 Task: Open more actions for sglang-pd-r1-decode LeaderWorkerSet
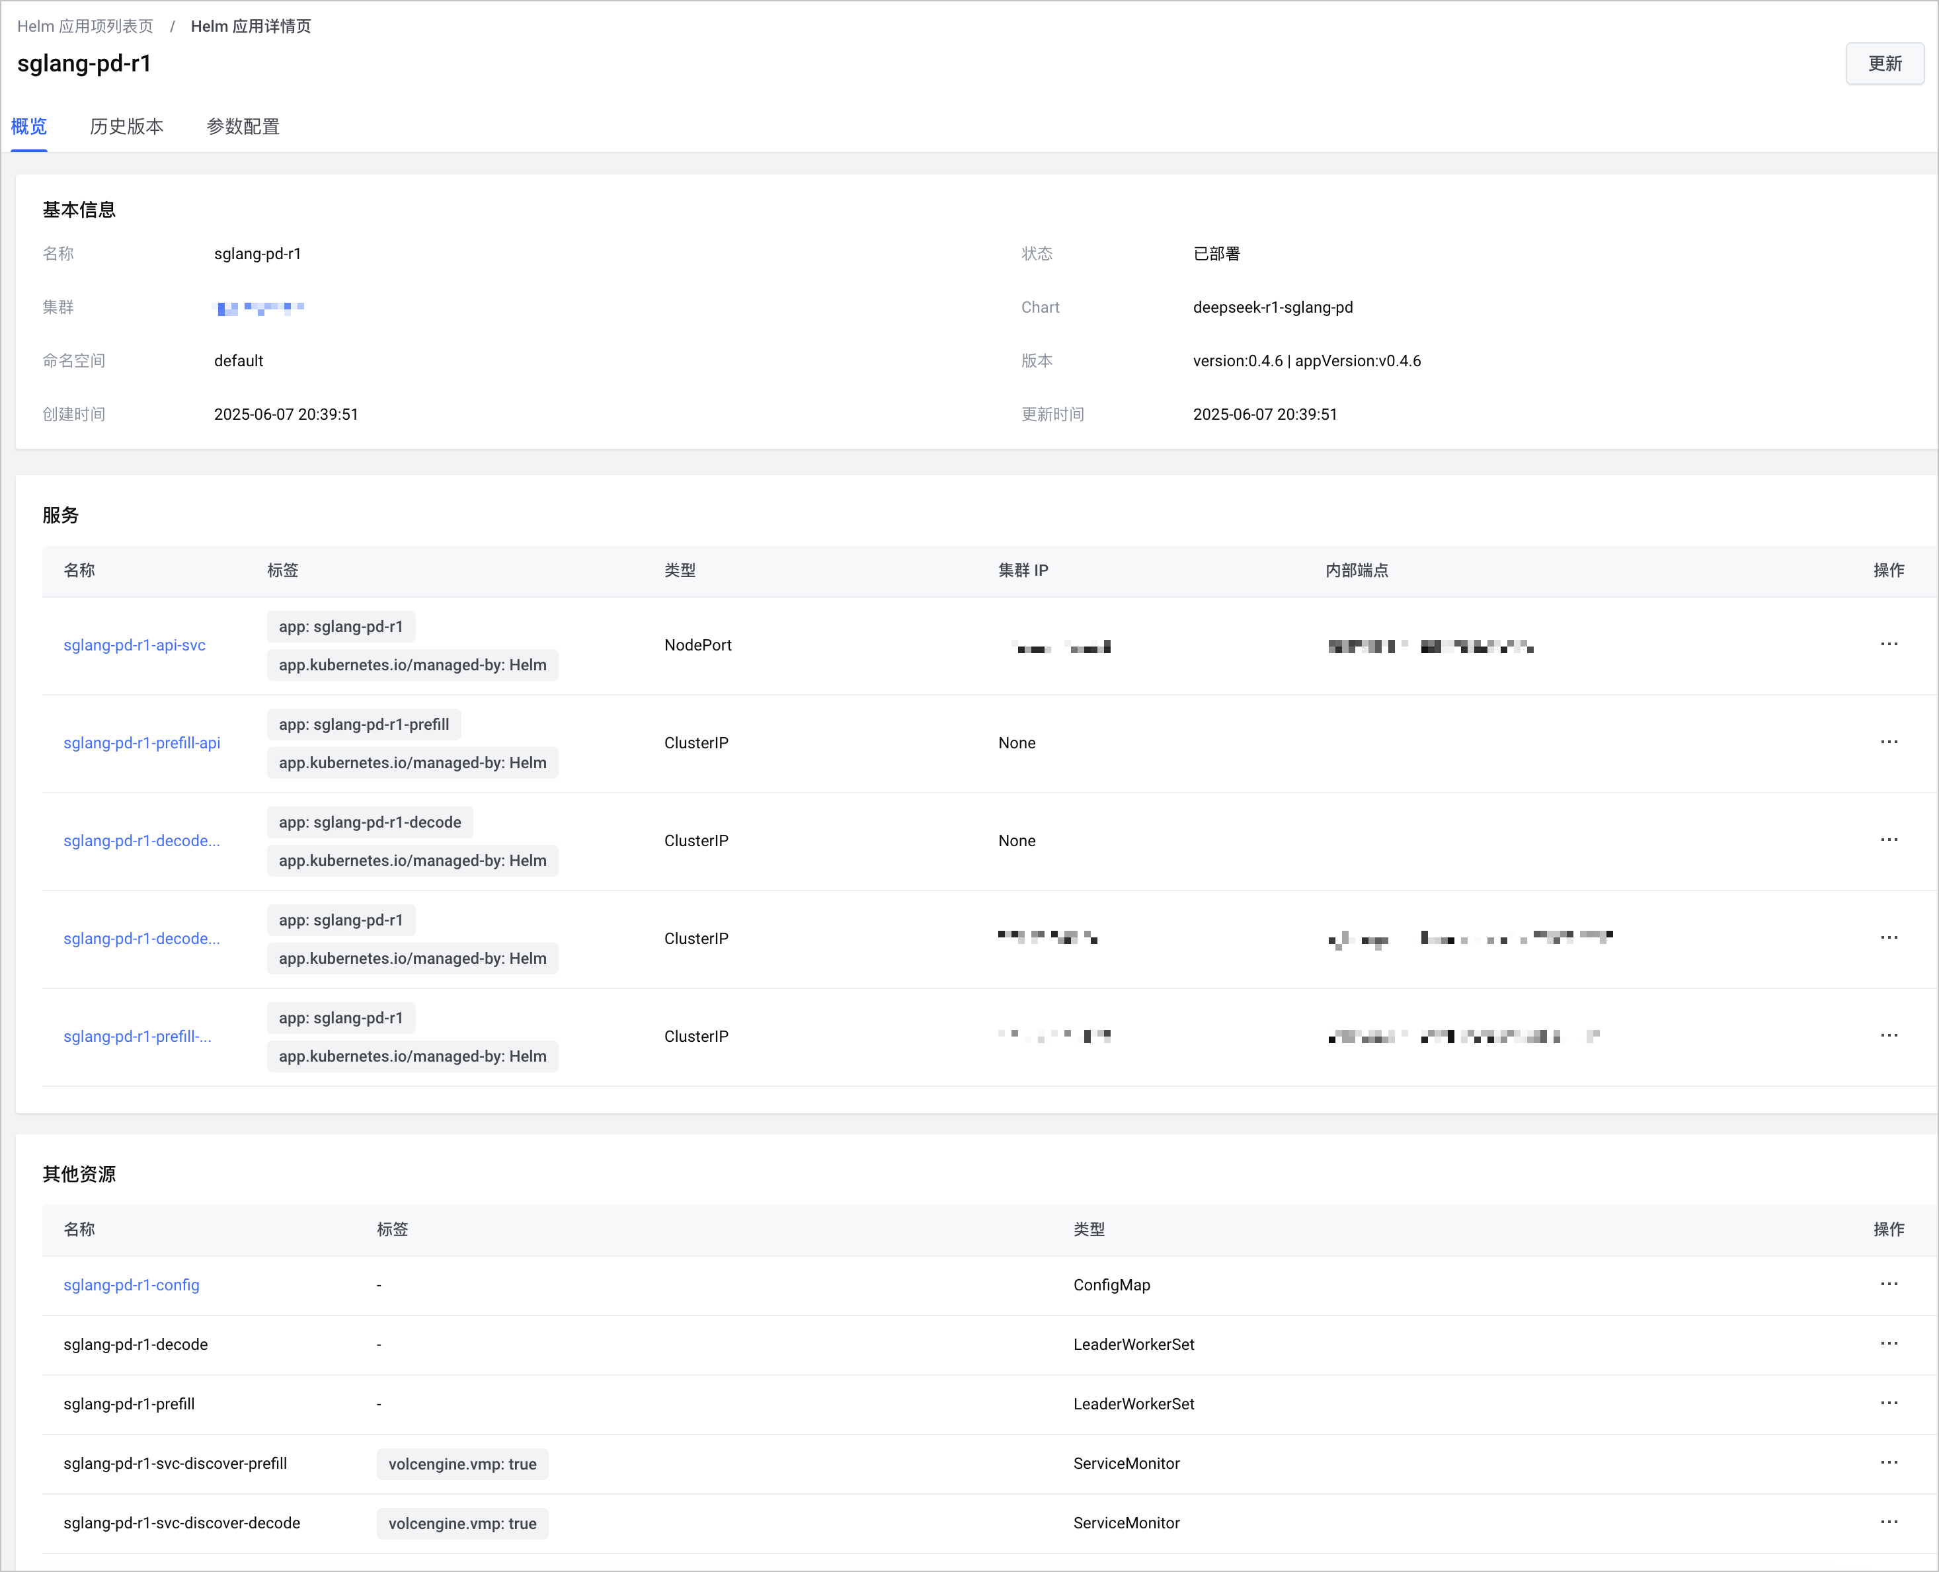[1888, 1344]
